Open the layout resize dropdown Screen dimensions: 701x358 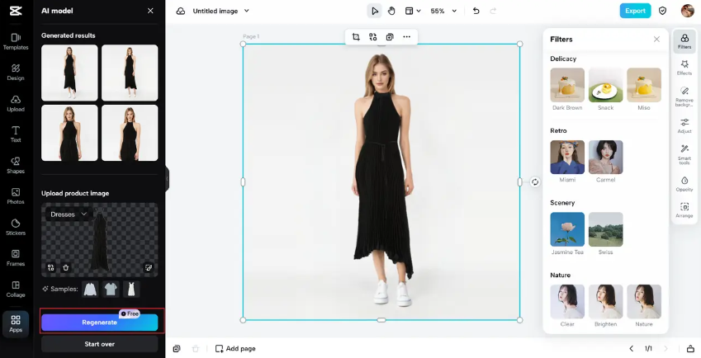tap(413, 12)
